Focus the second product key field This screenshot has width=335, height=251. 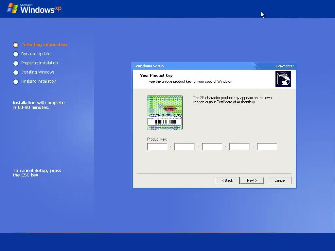(185, 146)
